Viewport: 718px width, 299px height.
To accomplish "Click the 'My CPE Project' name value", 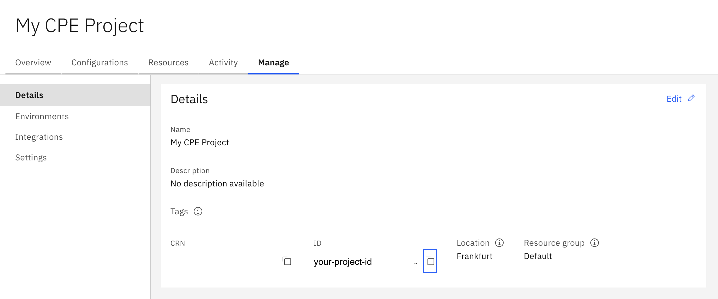I will pos(200,143).
